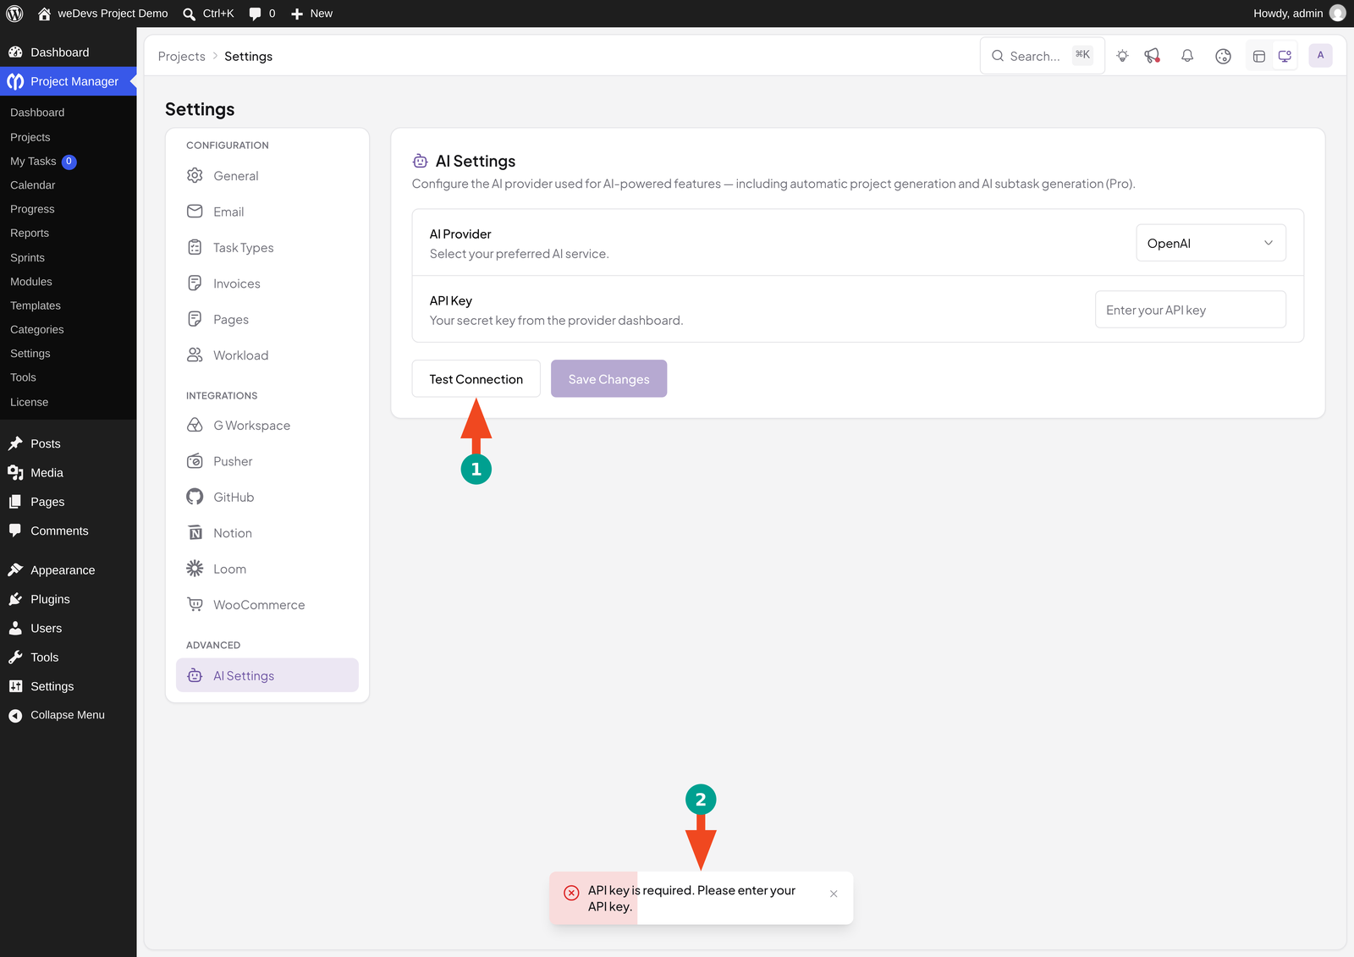
Task: Click the Users icon
Action: [x=15, y=628]
